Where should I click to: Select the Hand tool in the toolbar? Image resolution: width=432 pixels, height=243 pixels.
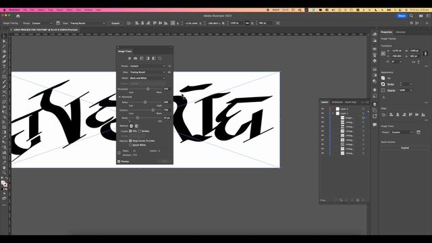click(4, 167)
